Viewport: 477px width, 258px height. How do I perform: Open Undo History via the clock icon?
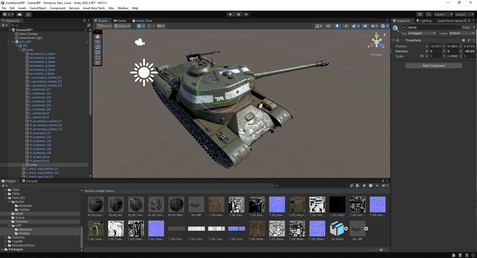coord(420,14)
